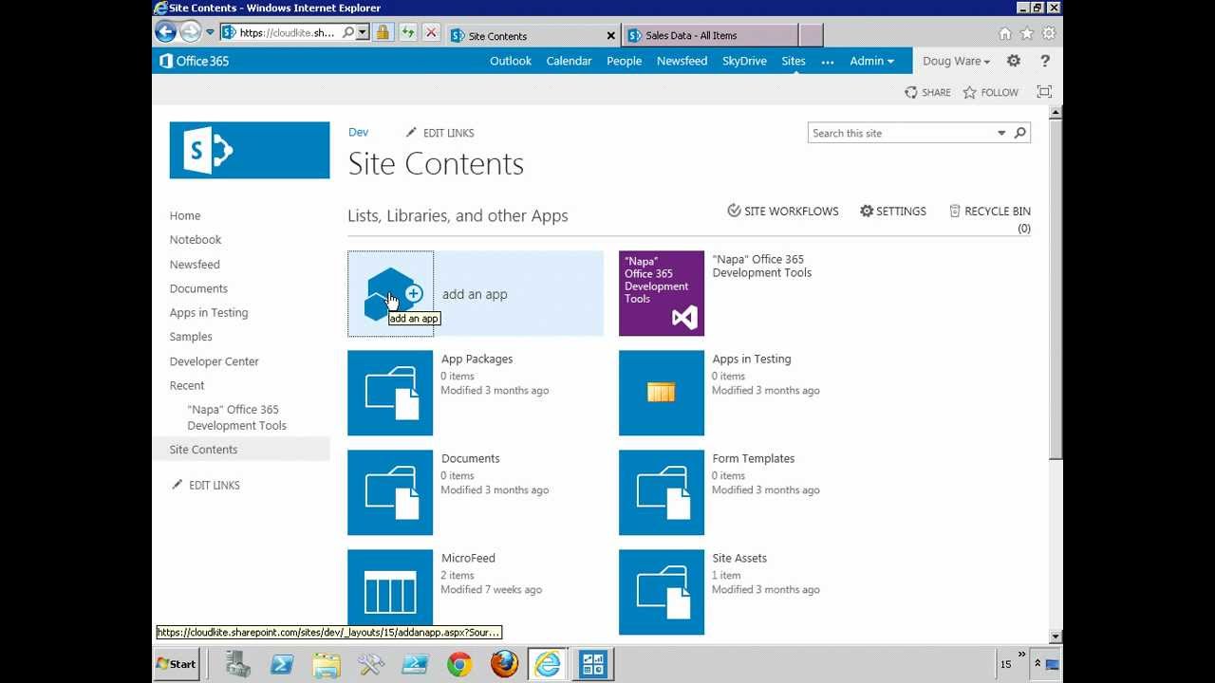Viewport: 1215px width, 683px height.
Task: Open Newsfeed in the top navigation bar
Action: [682, 61]
